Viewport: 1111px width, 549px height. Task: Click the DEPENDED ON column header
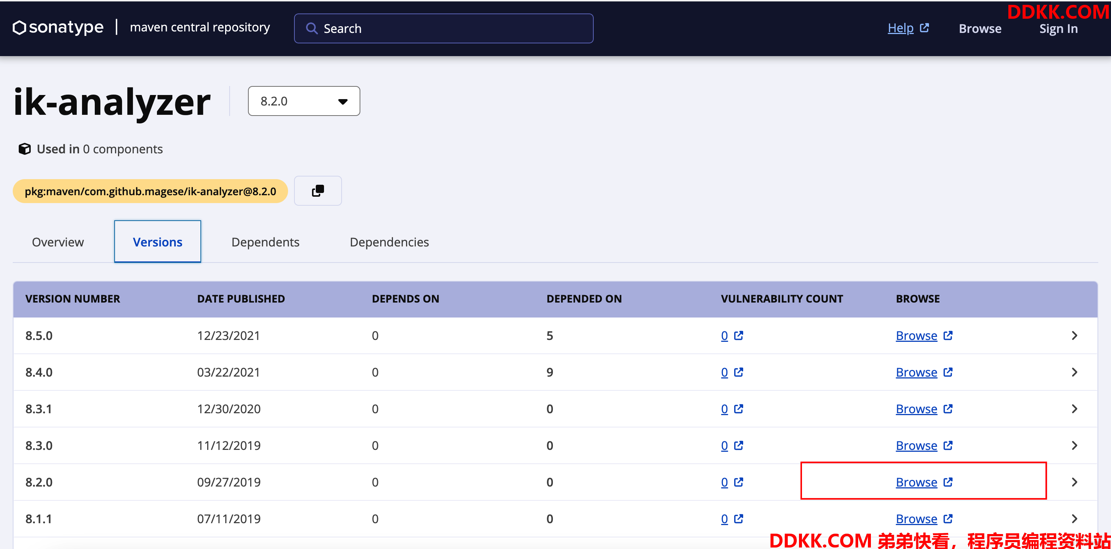click(x=584, y=299)
